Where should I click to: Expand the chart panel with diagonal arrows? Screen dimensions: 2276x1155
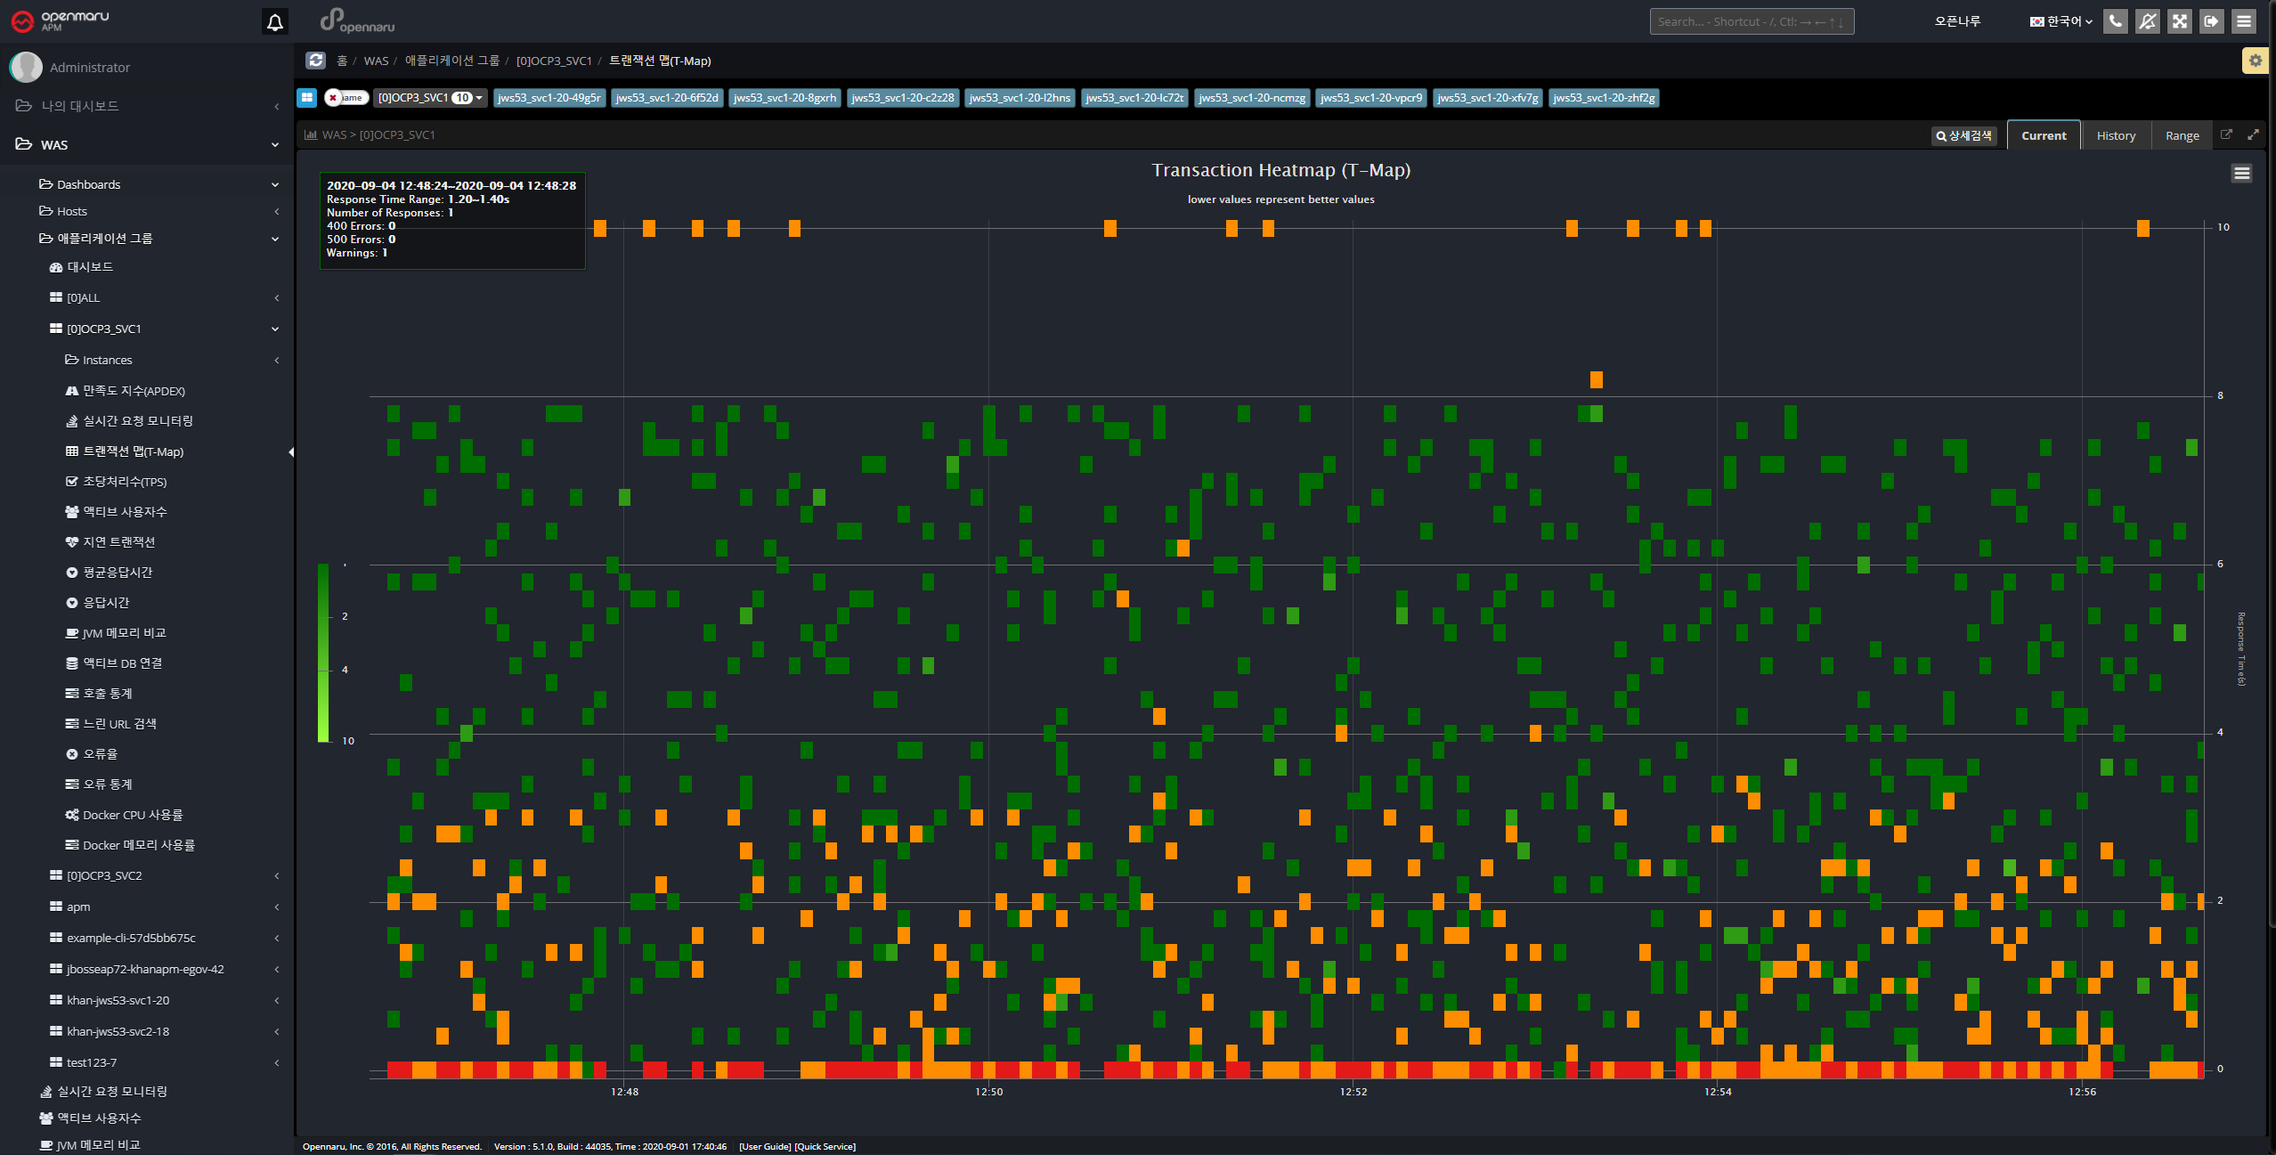tap(2253, 135)
